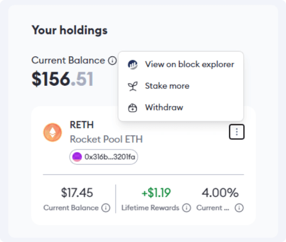Click the Stake more sprout icon
286x242 pixels.
(x=133, y=86)
